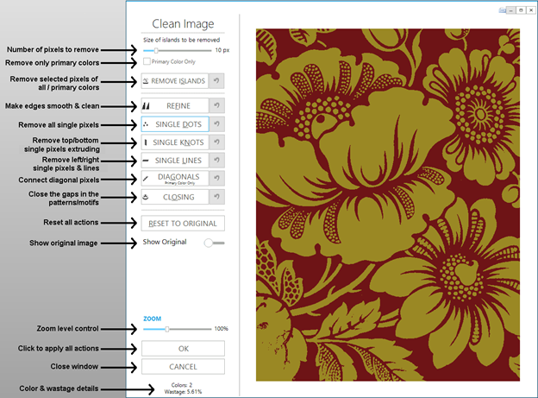Viewport: 538px width, 398px height.
Task: Click the Remove Islands button
Action: [175, 81]
